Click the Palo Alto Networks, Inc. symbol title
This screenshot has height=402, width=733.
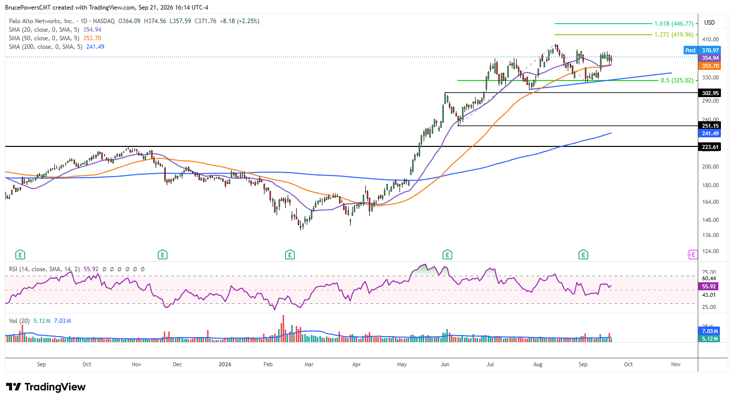coord(42,21)
